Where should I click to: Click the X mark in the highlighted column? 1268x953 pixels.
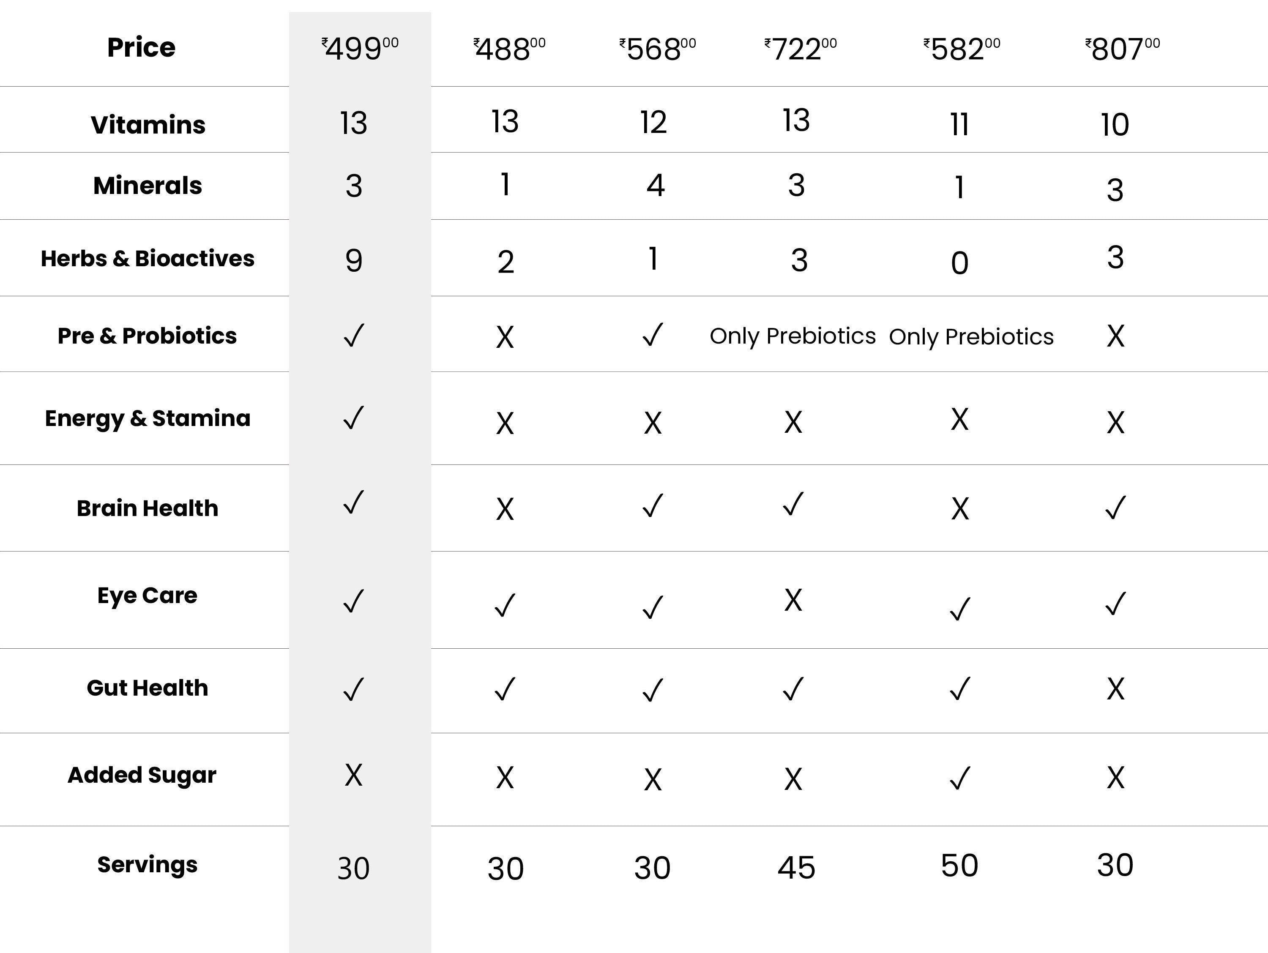pyautogui.click(x=354, y=775)
